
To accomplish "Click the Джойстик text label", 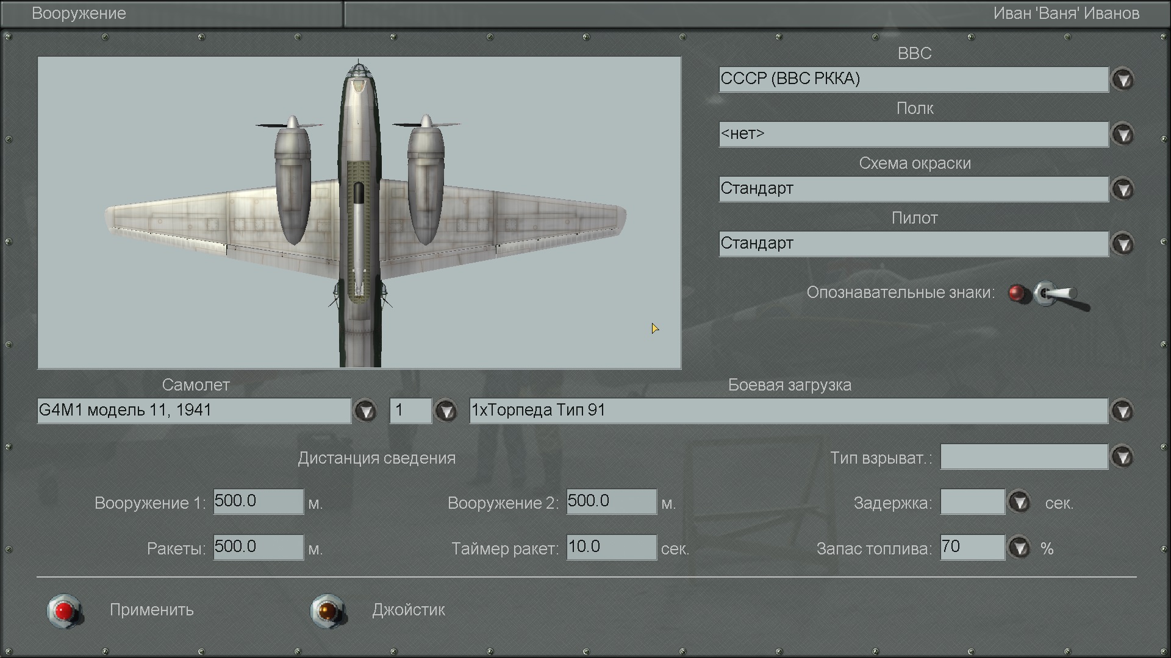I will pyautogui.click(x=409, y=610).
